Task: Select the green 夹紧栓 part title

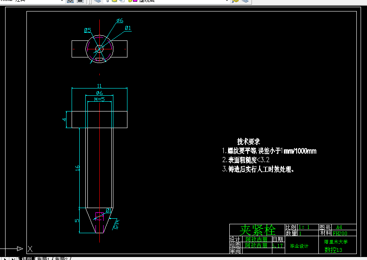Action: pyautogui.click(x=257, y=230)
